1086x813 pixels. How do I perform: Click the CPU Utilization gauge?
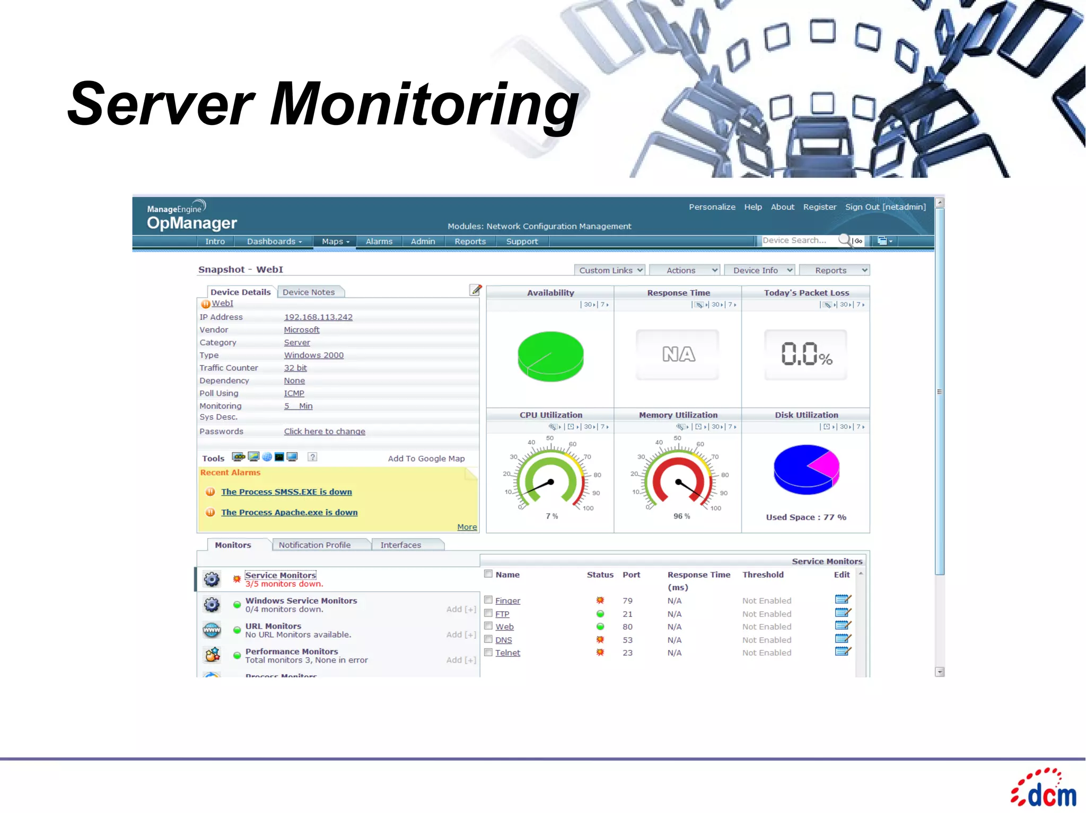[x=550, y=476]
